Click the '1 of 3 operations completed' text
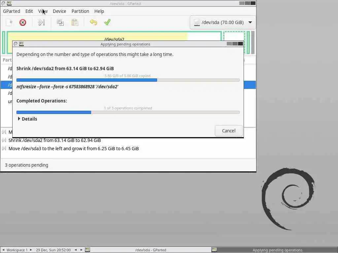Viewport: 338px width, 253px height. (128, 108)
